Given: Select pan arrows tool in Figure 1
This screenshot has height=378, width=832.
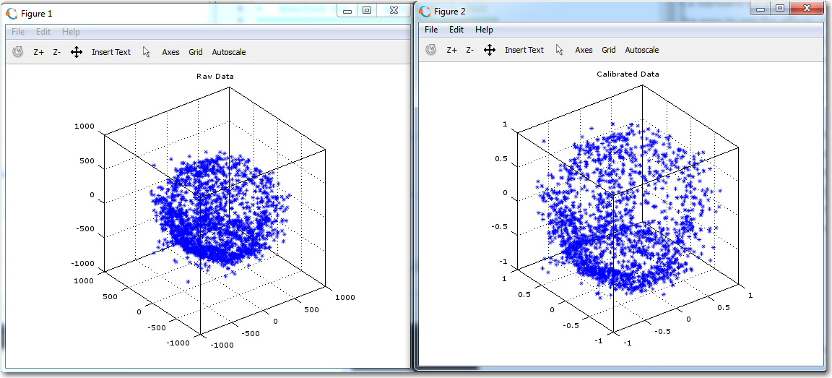Looking at the screenshot, I should (77, 52).
